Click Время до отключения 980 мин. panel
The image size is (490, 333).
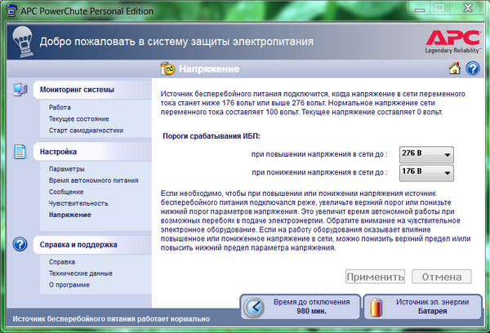[x=301, y=307]
